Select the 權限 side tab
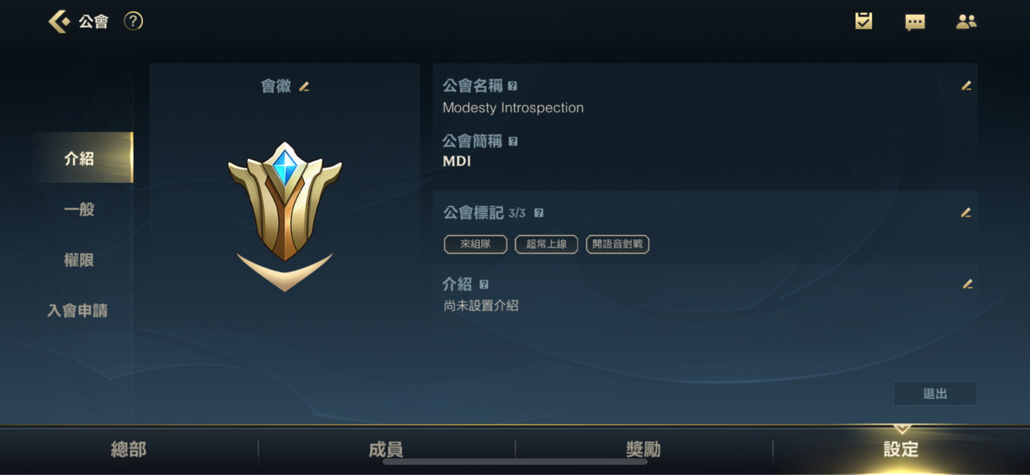Screen dimensions: 1030x475 pos(79,260)
